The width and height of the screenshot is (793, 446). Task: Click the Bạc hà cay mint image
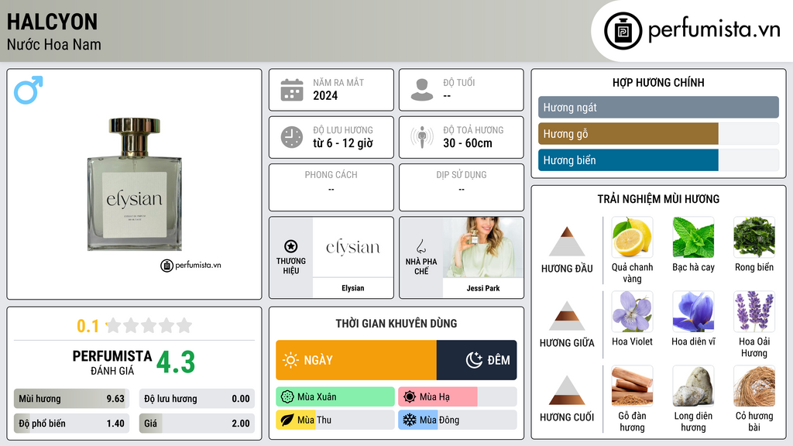(693, 237)
